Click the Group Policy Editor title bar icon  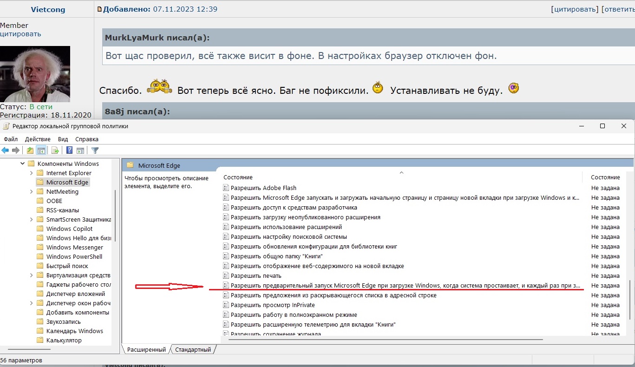pos(6,126)
